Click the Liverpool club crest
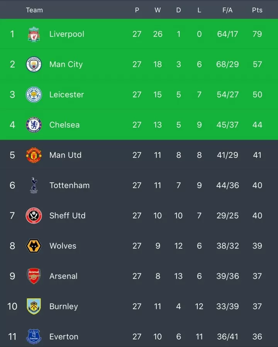Image resolution: width=278 pixels, height=347 pixels. [x=34, y=34]
